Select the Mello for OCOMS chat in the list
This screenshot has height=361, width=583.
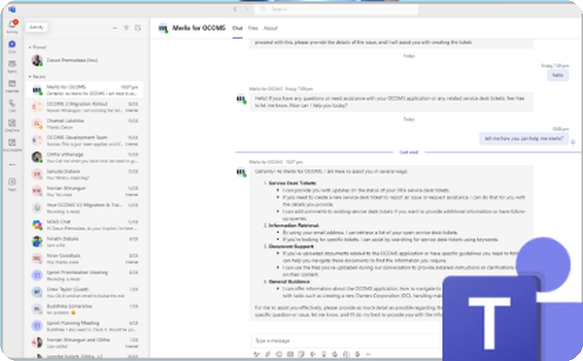coord(85,90)
